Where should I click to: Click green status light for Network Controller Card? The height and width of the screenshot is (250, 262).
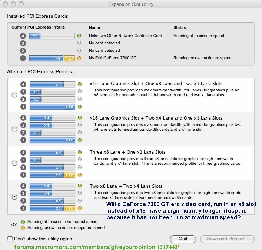click(x=79, y=36)
